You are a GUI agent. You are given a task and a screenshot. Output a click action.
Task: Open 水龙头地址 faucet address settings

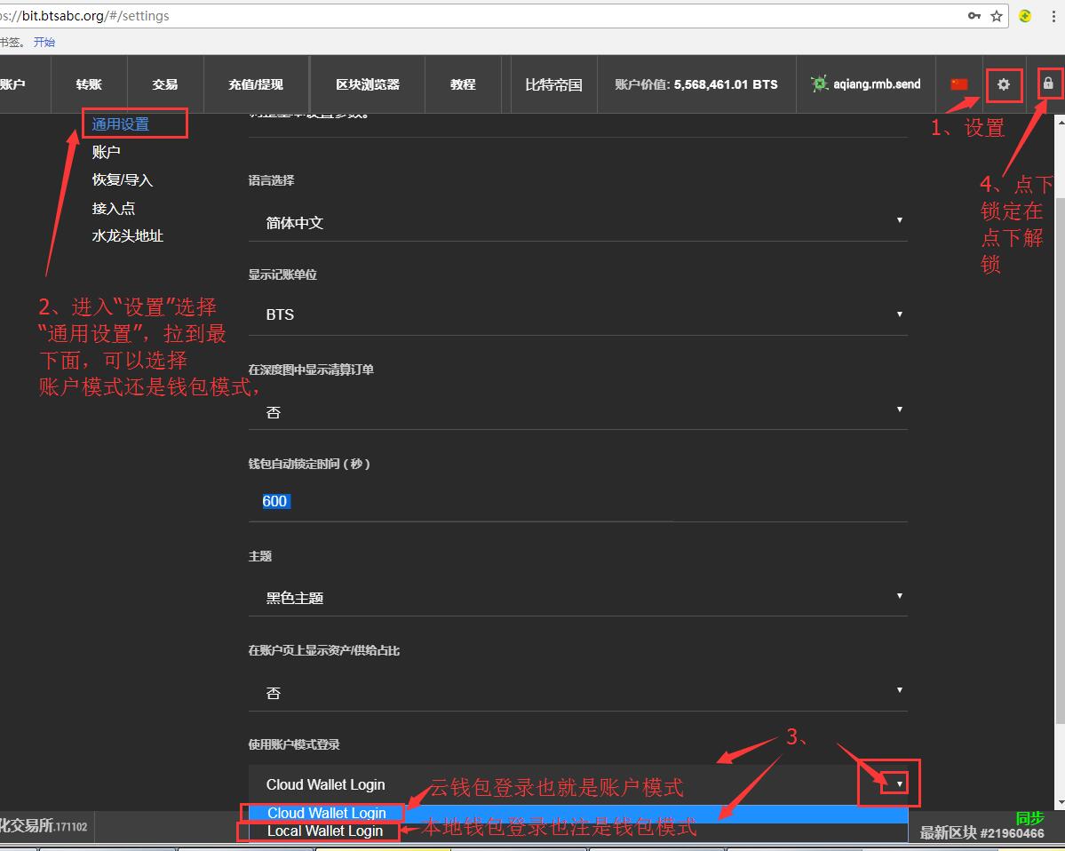(128, 235)
